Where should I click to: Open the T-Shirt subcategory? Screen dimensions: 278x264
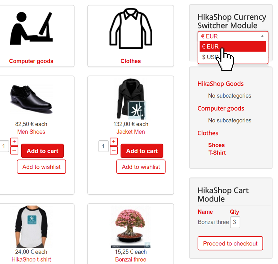pyautogui.click(x=217, y=153)
